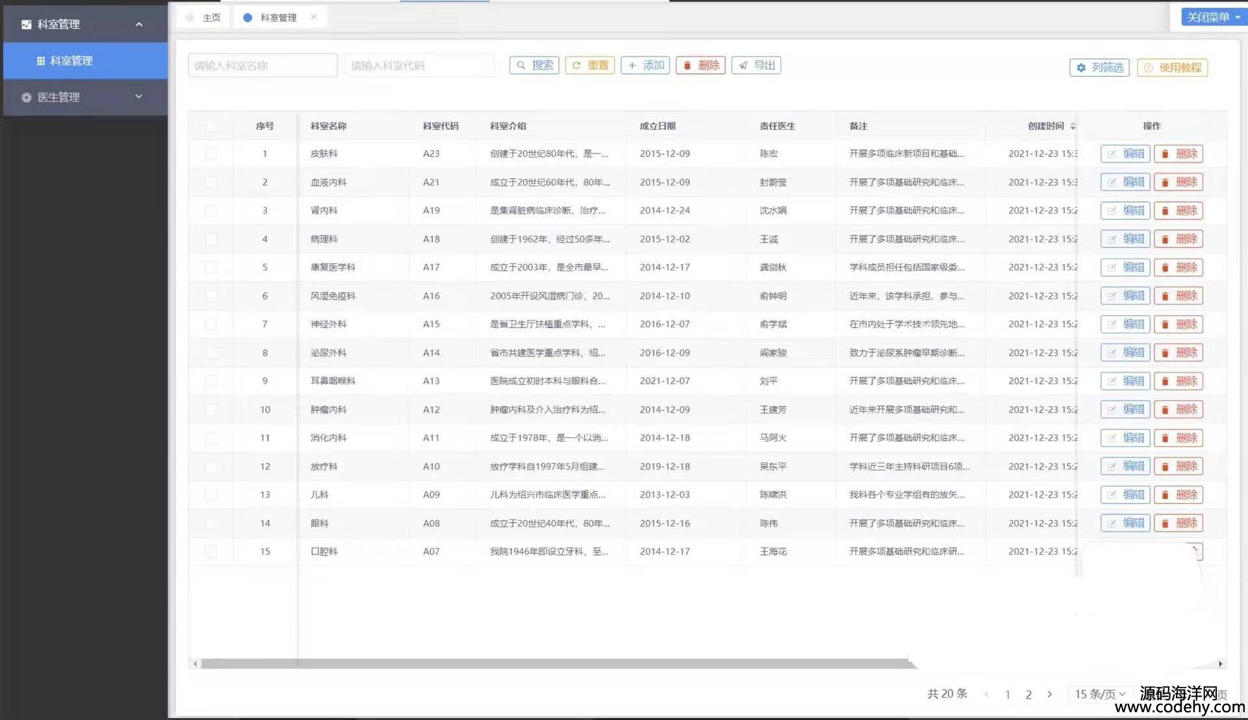Screen dimensions: 1248x720
Task: Check the row checkbox for 肾内科
Action: click(x=211, y=211)
